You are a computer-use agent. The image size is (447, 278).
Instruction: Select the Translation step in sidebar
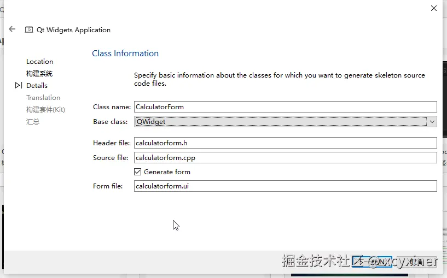(43, 98)
